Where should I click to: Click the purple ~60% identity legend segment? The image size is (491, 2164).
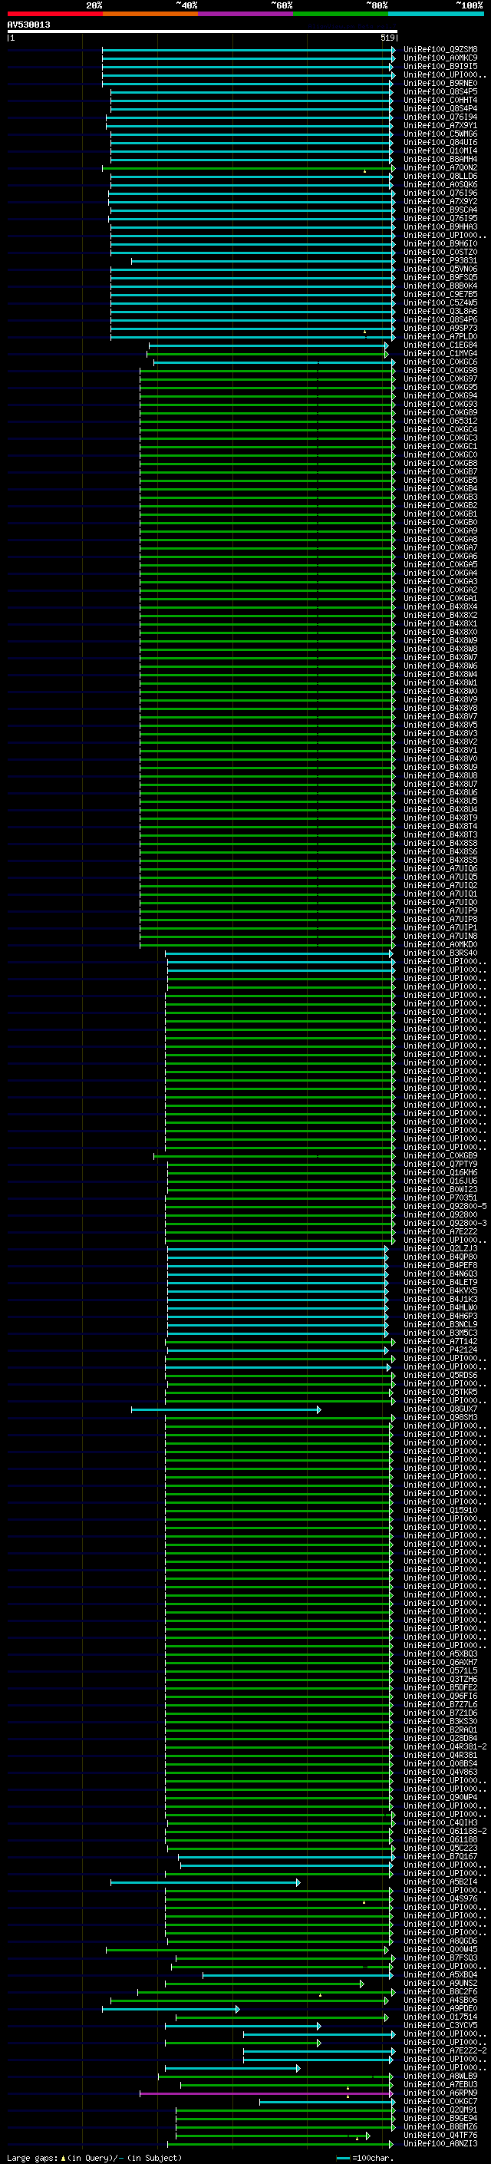[245, 14]
